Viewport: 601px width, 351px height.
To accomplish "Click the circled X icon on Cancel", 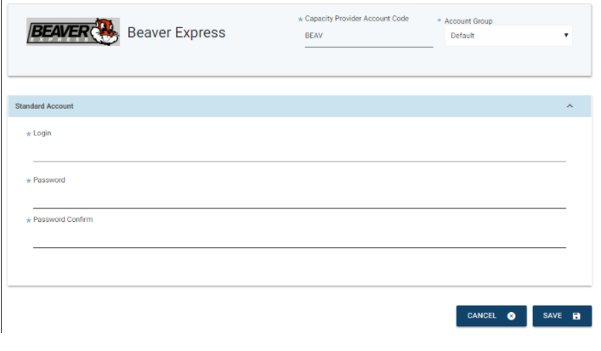I will pyautogui.click(x=511, y=316).
